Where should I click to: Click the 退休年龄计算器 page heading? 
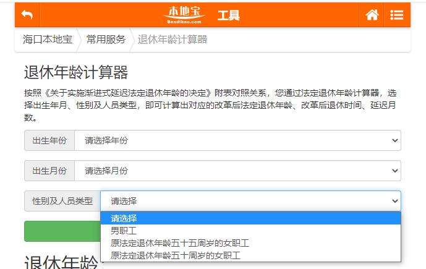(76, 72)
